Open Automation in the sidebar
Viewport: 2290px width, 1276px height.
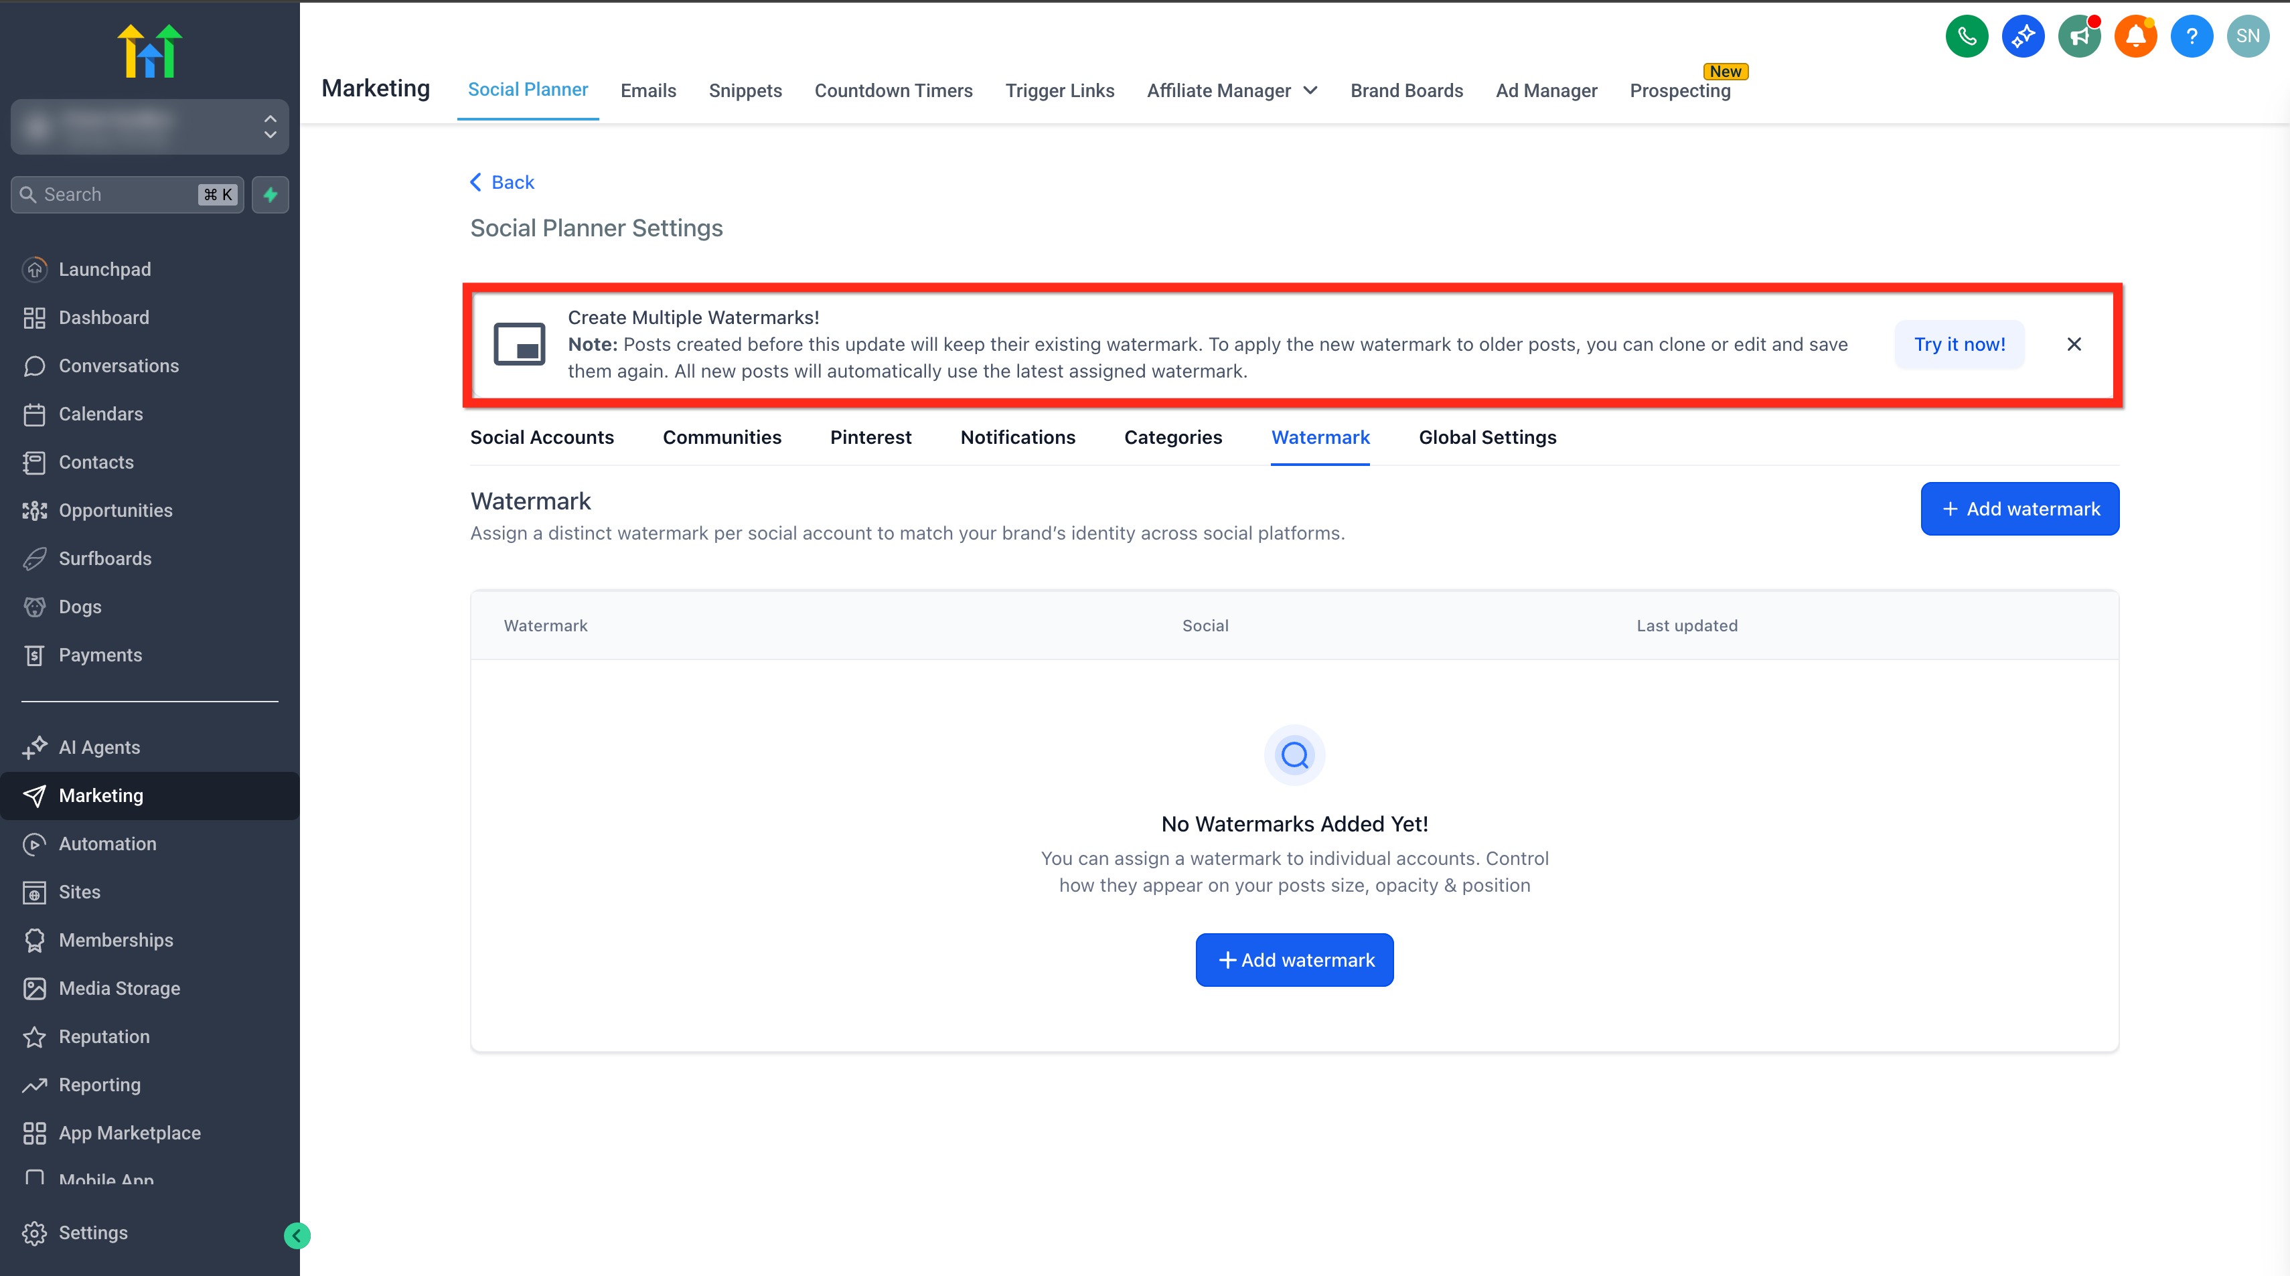click(106, 844)
